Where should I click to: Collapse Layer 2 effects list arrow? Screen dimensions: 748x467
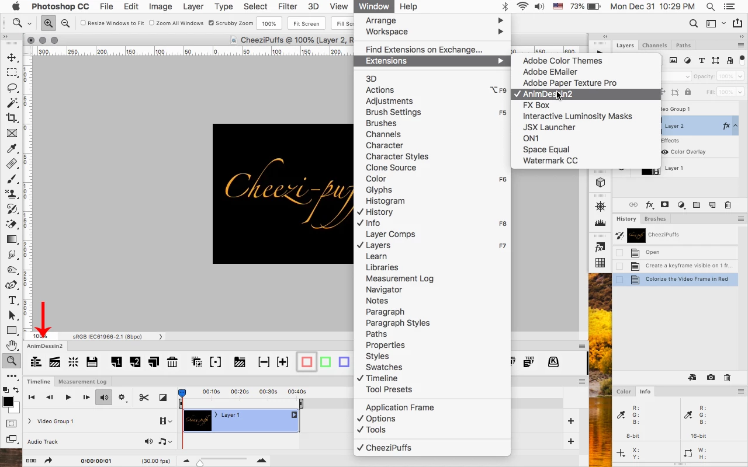735,126
